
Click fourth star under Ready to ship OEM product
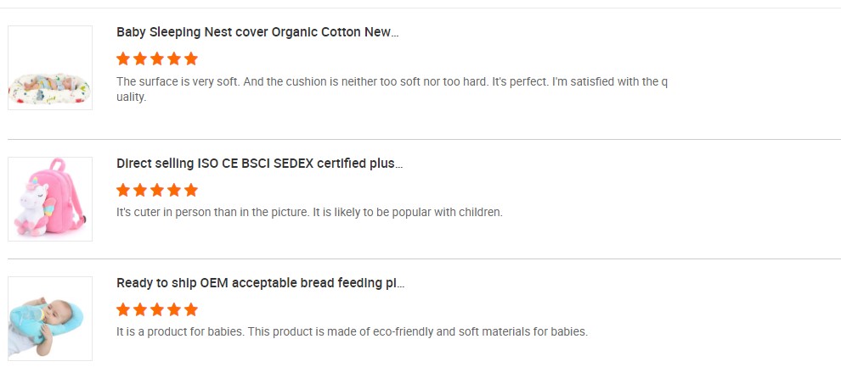coord(174,309)
